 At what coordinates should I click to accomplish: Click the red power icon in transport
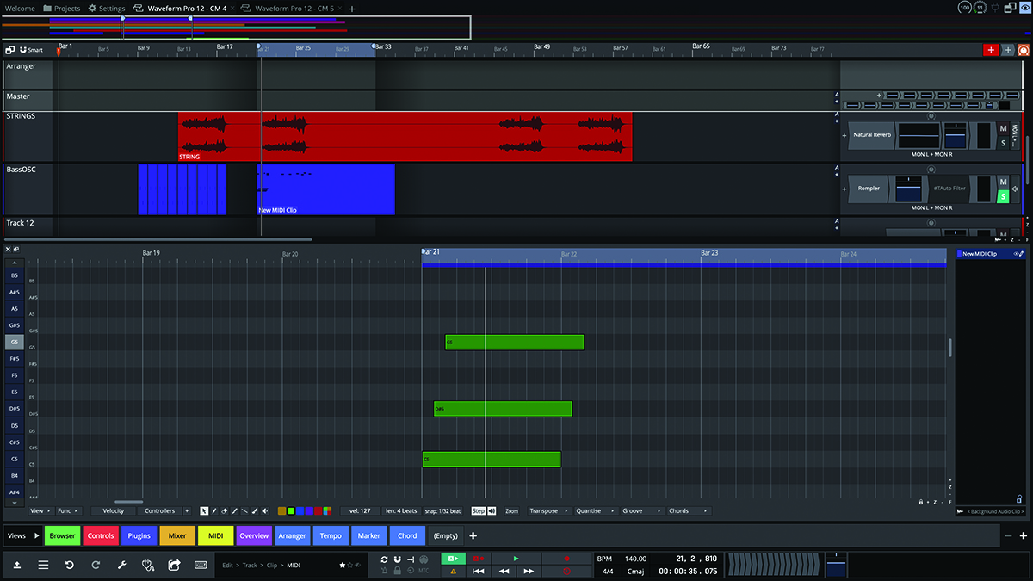tap(566, 571)
